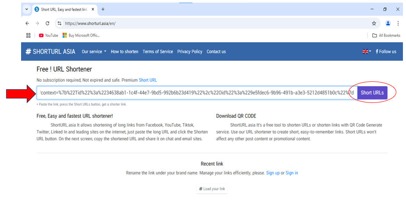Click the browser back arrow

click(27, 23)
